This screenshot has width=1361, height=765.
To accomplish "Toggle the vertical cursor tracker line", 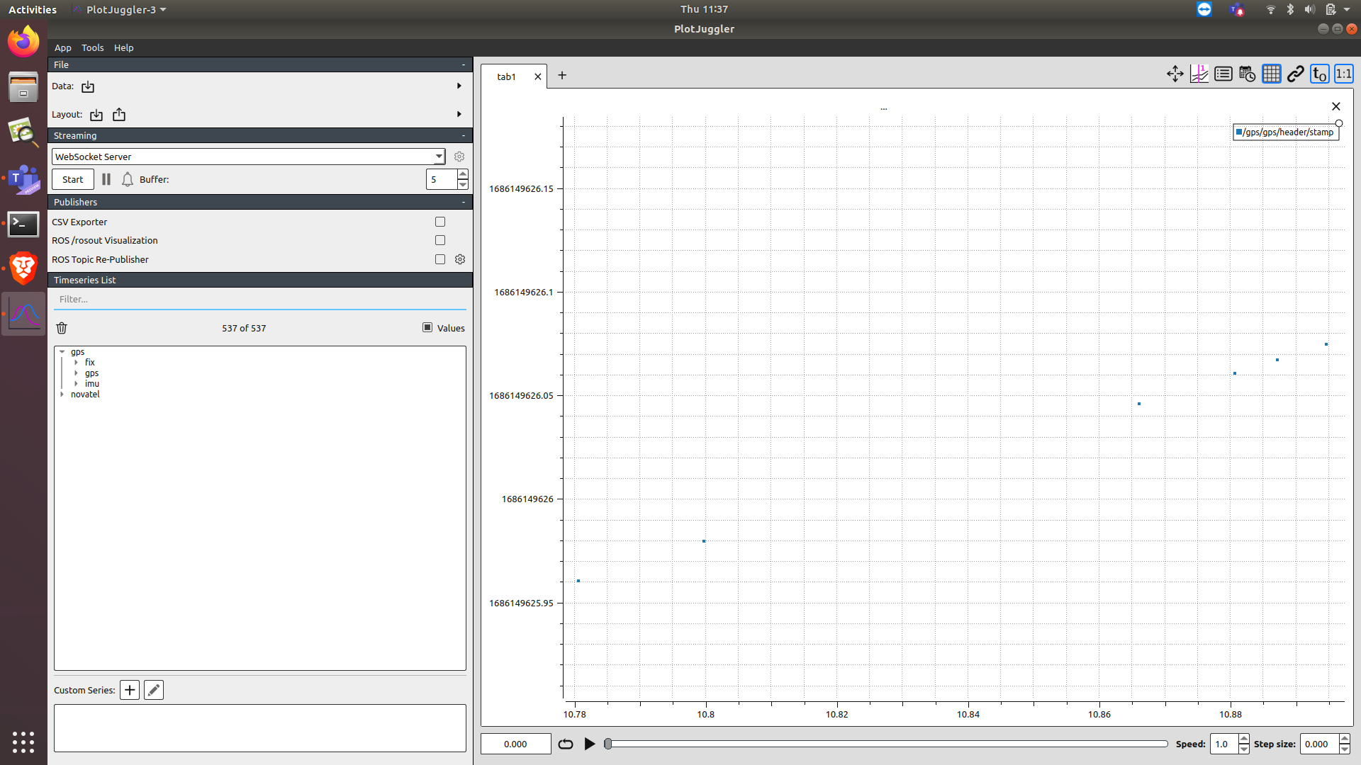I will pos(1199,74).
